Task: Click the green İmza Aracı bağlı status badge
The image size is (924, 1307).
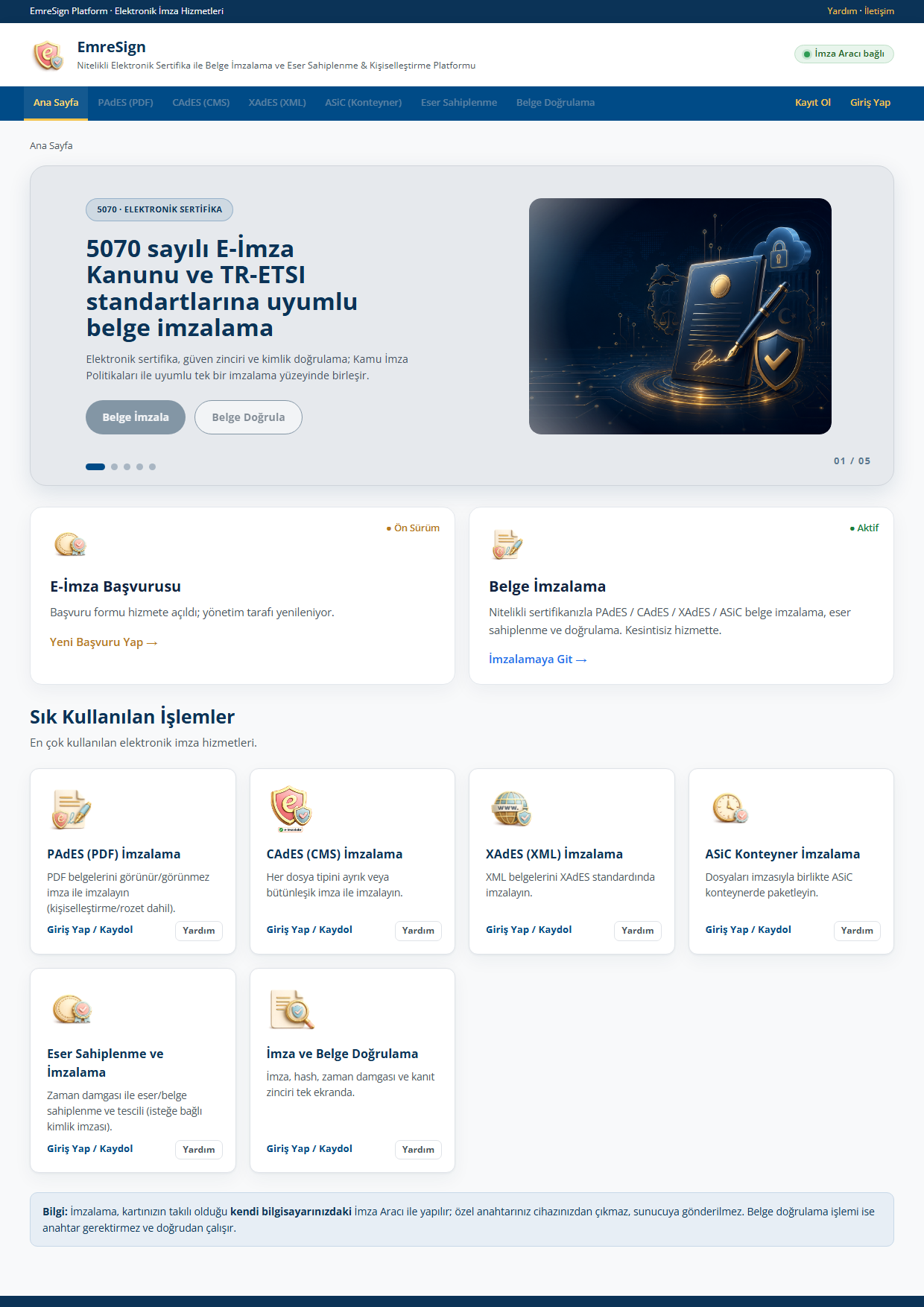Action: [x=844, y=54]
